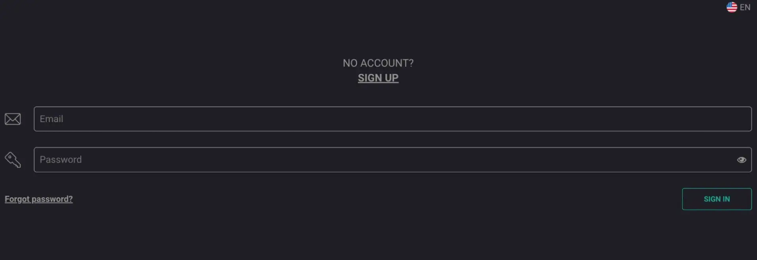Show the typed password characters
Viewport: 757px width, 260px height.
click(741, 160)
